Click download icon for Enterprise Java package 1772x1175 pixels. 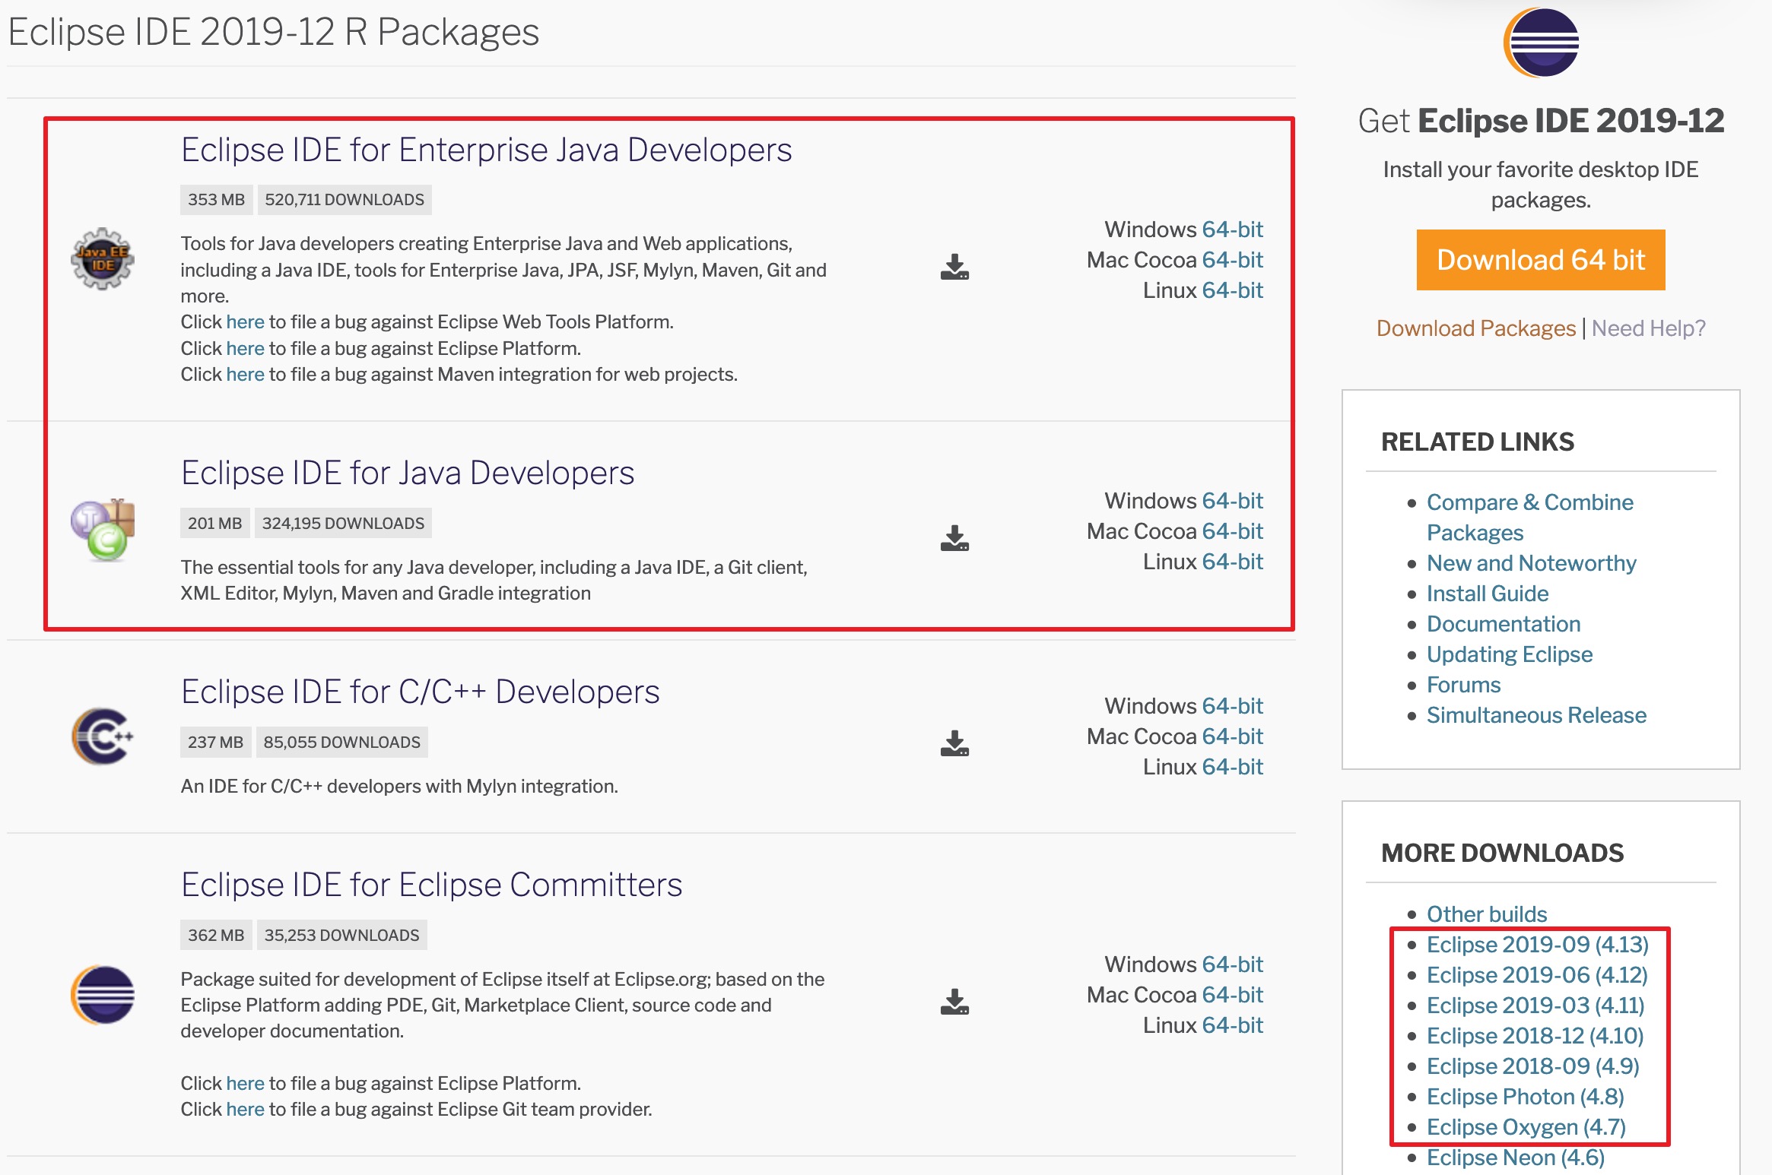pyautogui.click(x=954, y=267)
